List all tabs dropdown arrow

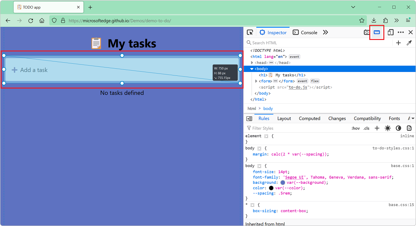(353, 7)
